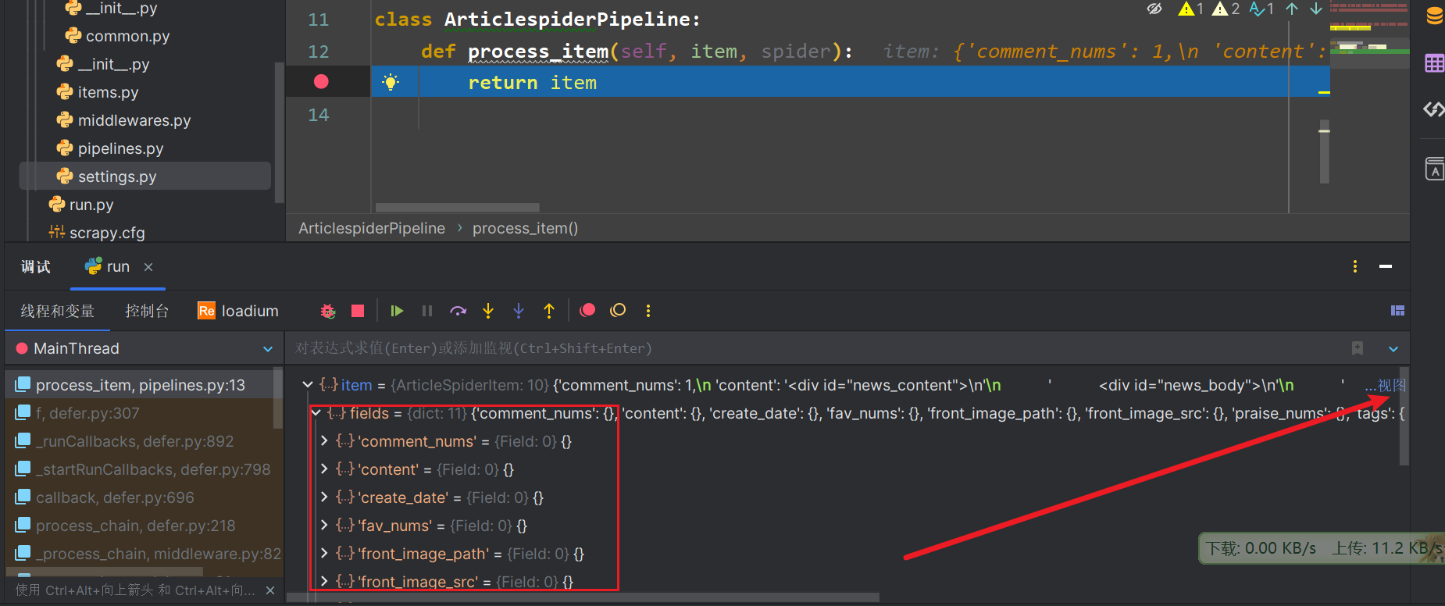Open debug layout settings icon
This screenshot has height=606, width=1445.
(x=1398, y=311)
